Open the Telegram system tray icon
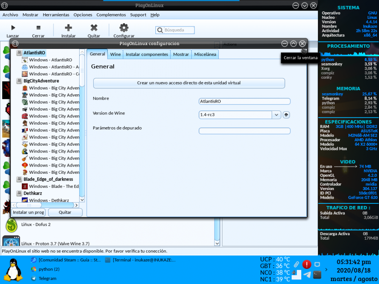The width and height of the screenshot is (379, 284). pyautogui.click(x=307, y=275)
